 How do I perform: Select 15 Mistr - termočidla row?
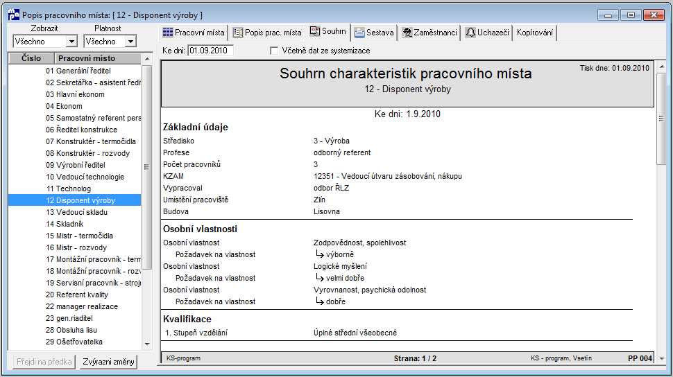(x=75, y=236)
